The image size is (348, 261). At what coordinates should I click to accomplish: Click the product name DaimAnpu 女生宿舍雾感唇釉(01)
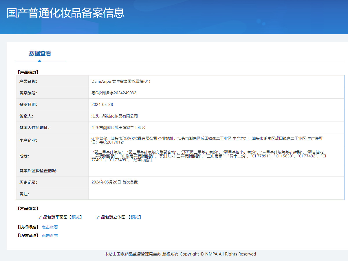pyautogui.click(x=121, y=81)
